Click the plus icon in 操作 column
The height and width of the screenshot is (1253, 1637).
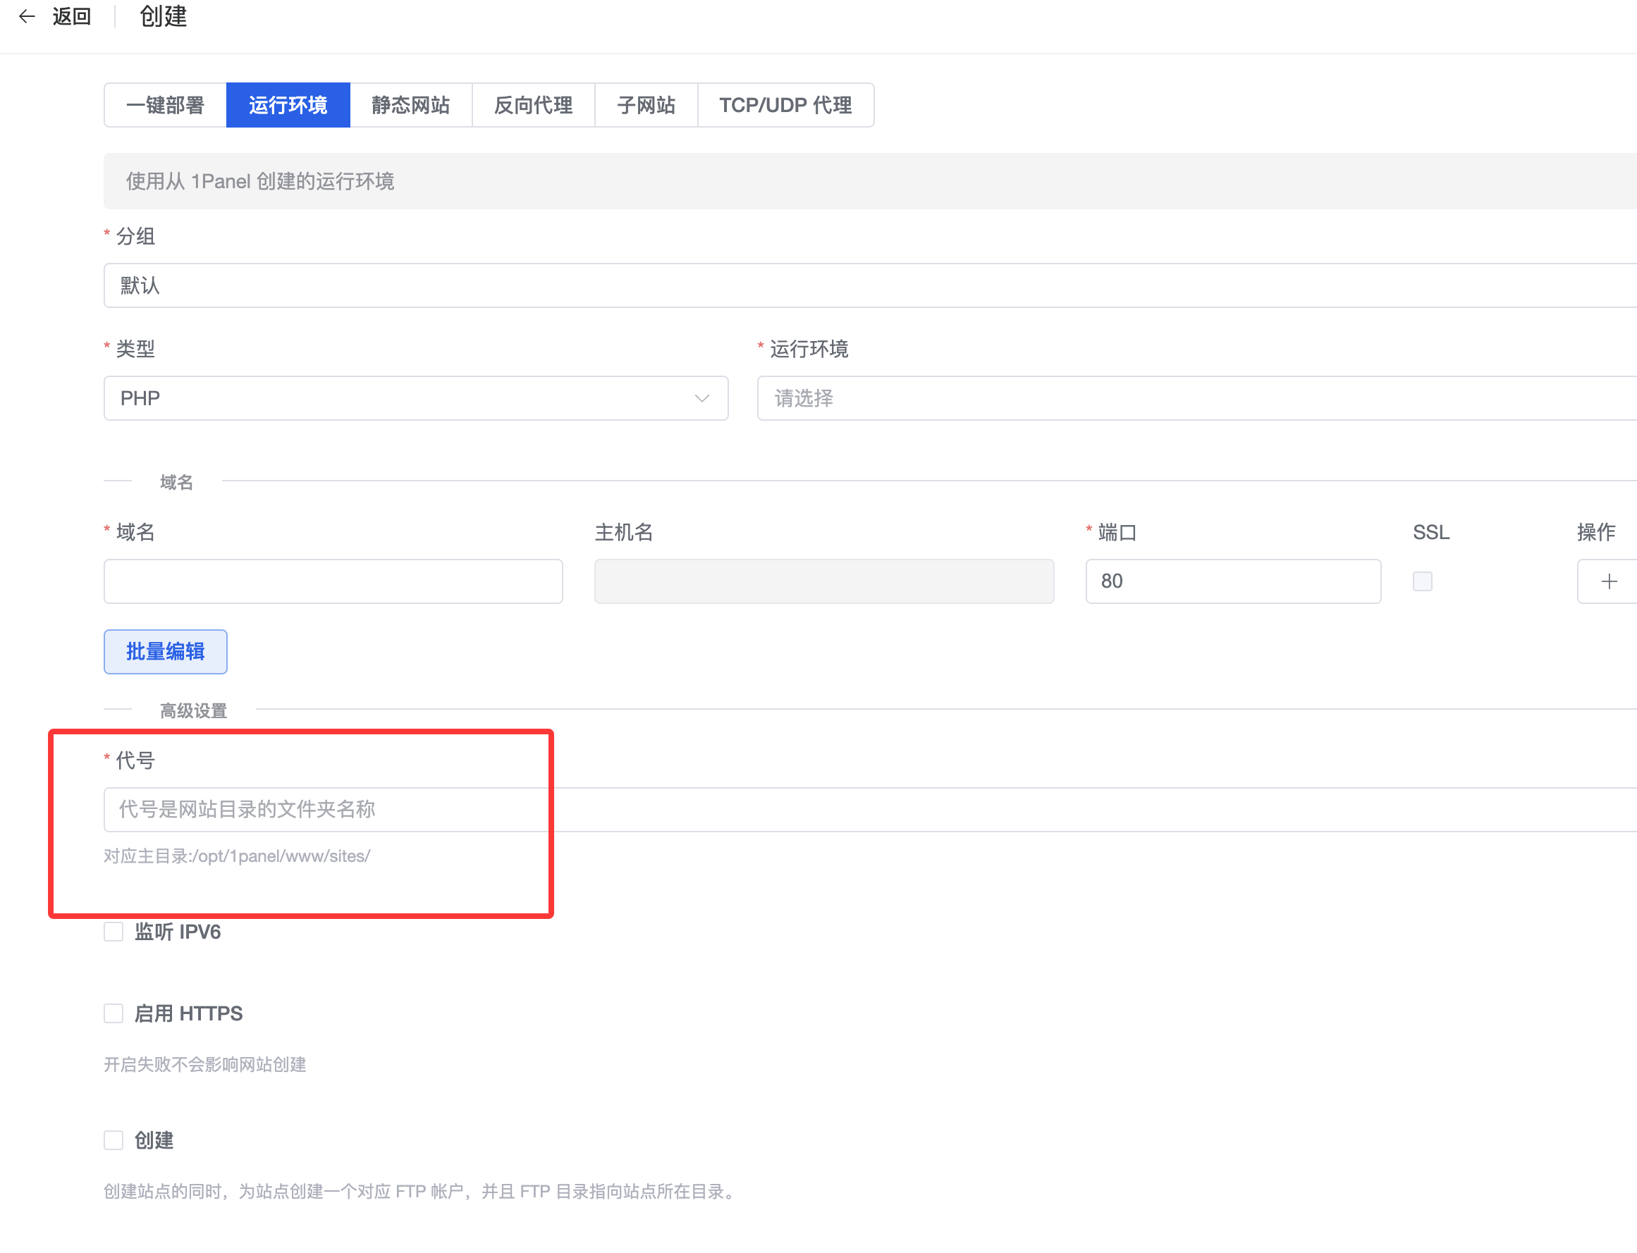point(1609,581)
